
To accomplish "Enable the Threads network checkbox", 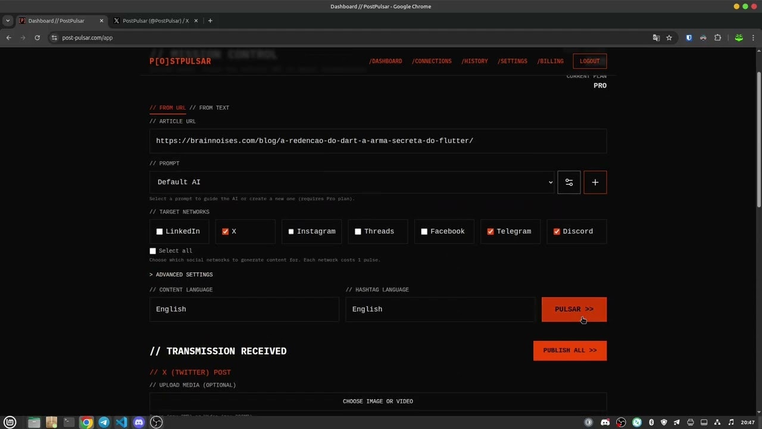I will 358,232.
